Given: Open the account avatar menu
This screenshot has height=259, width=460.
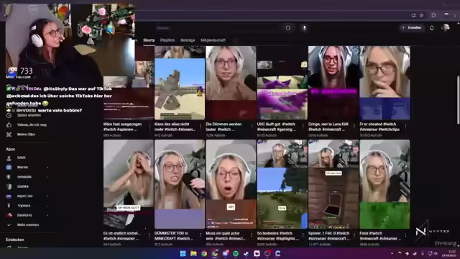Looking at the screenshot, I should (446, 27).
